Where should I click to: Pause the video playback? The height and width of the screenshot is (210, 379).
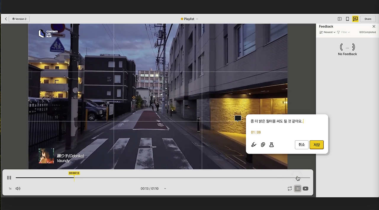[9, 178]
